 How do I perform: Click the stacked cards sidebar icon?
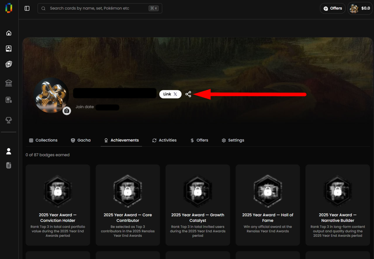coord(9,64)
